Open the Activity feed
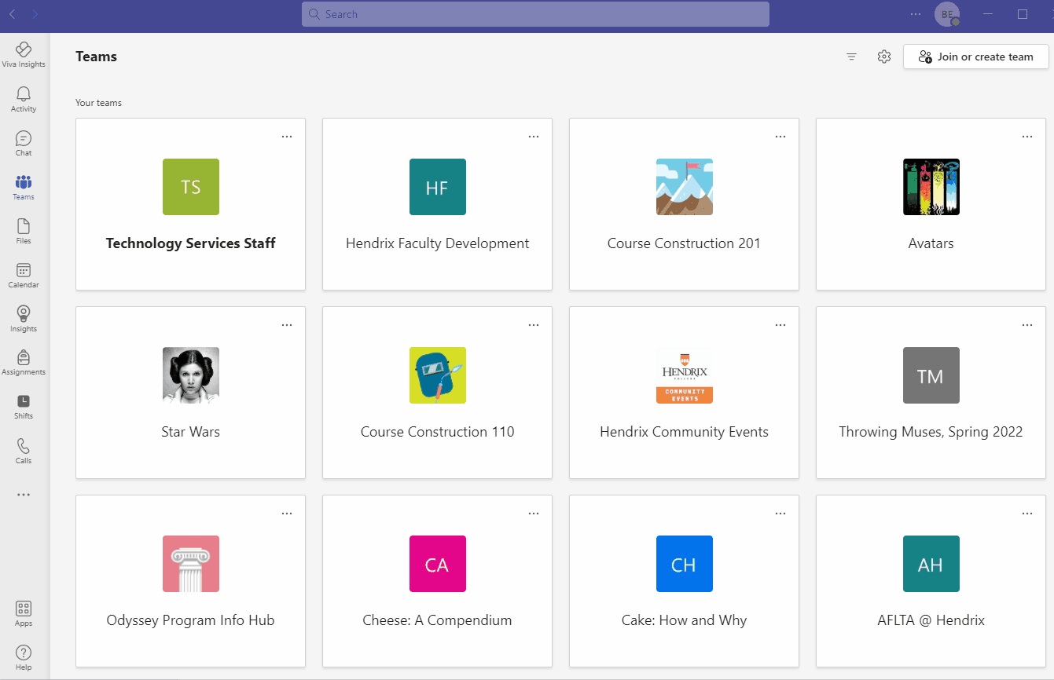 pyautogui.click(x=23, y=99)
